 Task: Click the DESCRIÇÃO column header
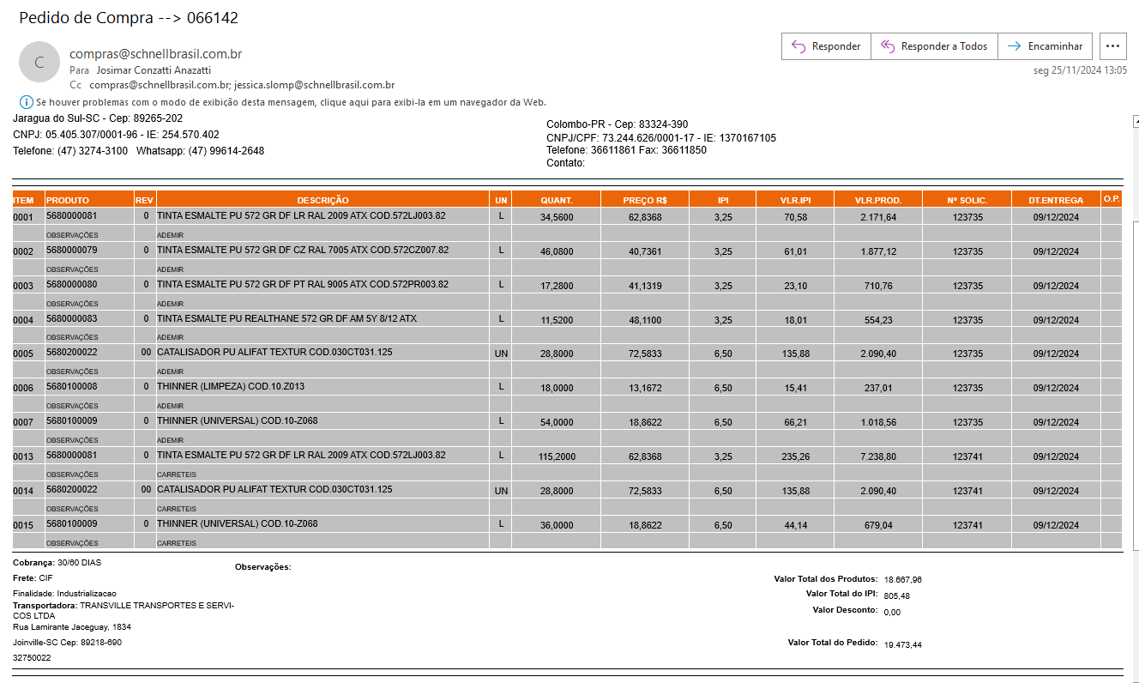click(322, 200)
